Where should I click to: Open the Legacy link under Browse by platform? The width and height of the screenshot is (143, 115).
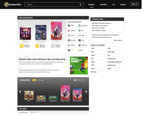80,50
